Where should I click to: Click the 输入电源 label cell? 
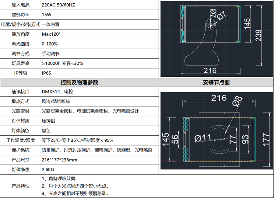[x=21, y=5]
